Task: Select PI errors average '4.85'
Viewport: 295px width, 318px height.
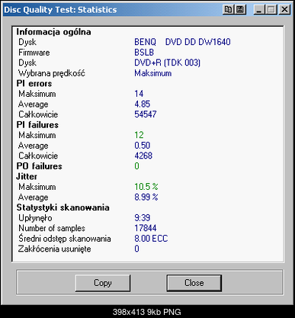Action: (143, 104)
